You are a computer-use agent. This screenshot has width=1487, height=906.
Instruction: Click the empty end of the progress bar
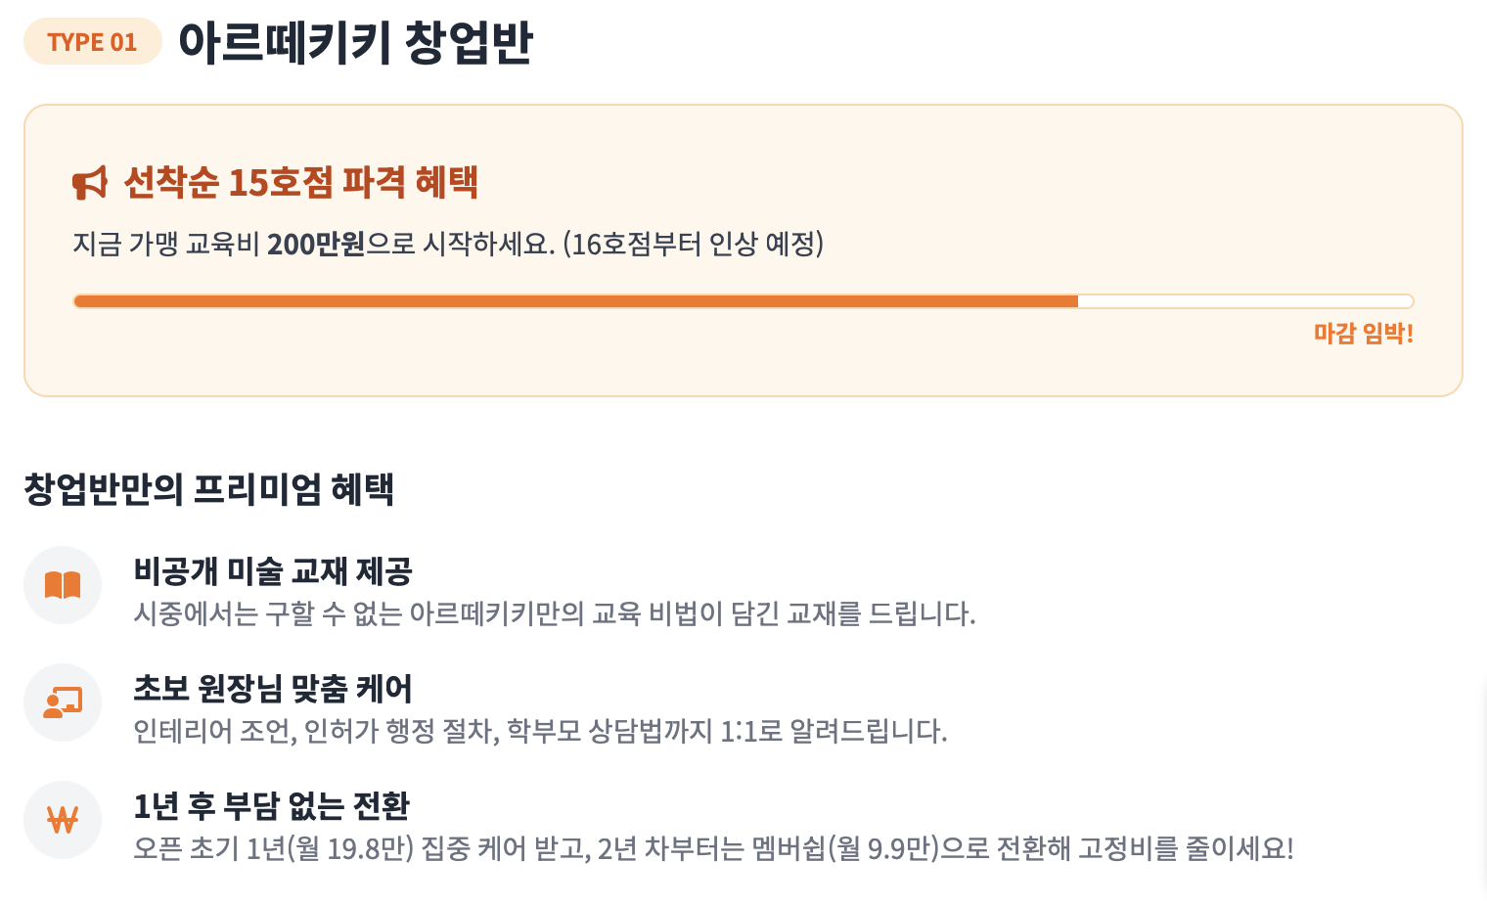1244,301
